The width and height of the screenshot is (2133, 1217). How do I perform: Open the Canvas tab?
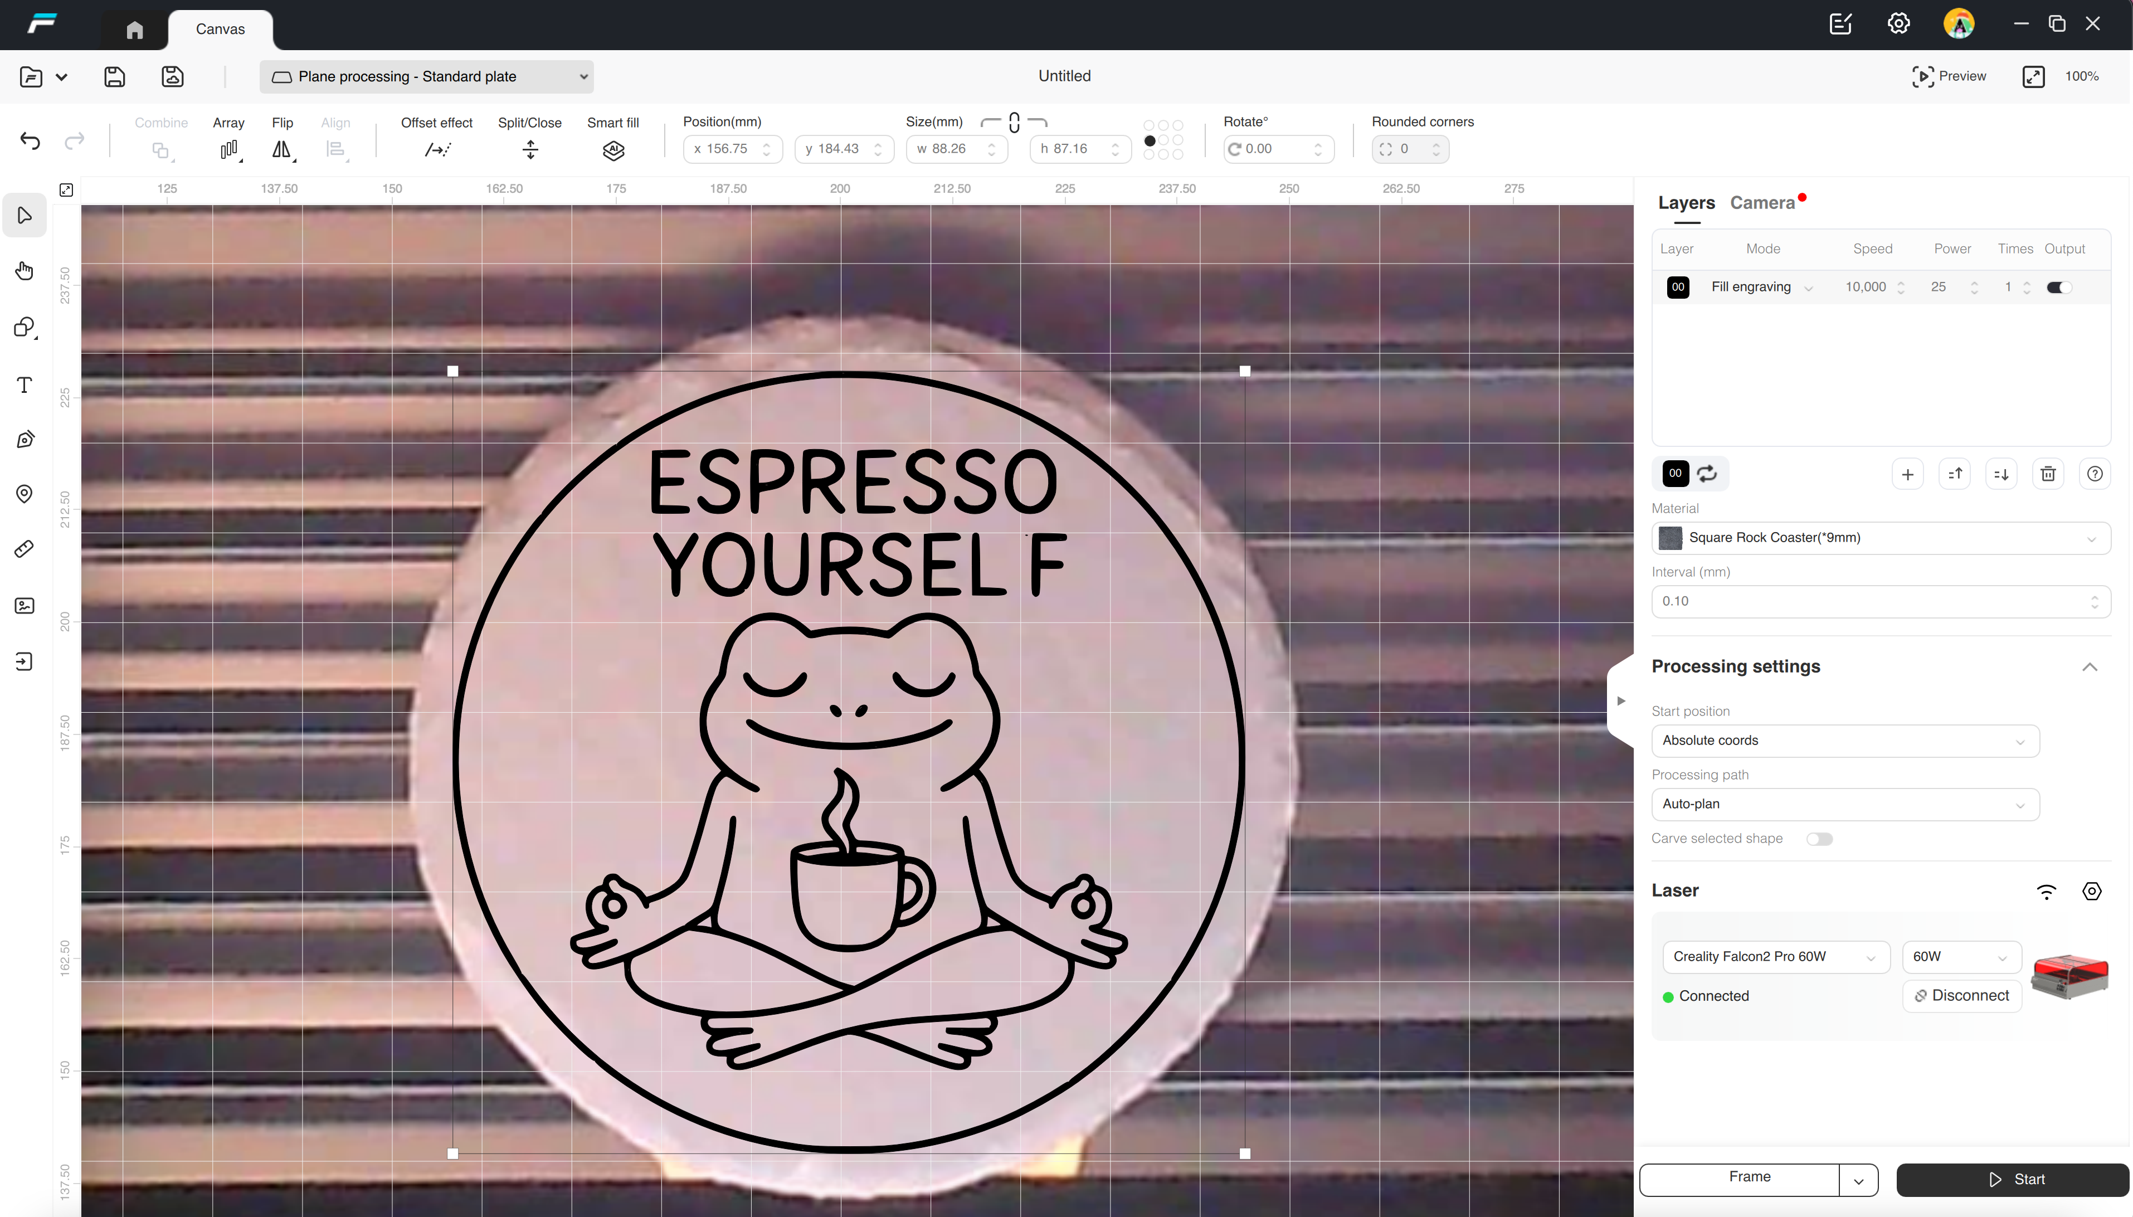click(x=220, y=29)
